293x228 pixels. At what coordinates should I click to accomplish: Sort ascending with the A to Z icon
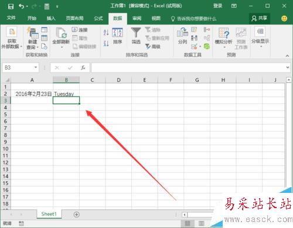tap(106, 33)
